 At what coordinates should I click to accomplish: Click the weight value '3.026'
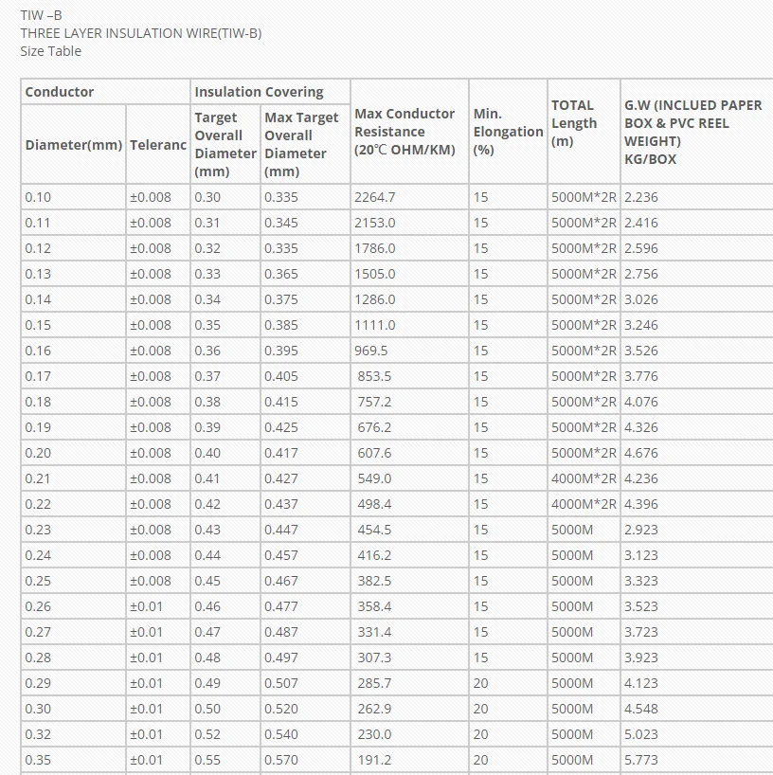click(641, 299)
